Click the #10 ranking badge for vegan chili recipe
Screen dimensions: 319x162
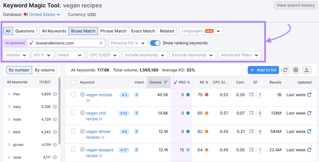point(124,113)
